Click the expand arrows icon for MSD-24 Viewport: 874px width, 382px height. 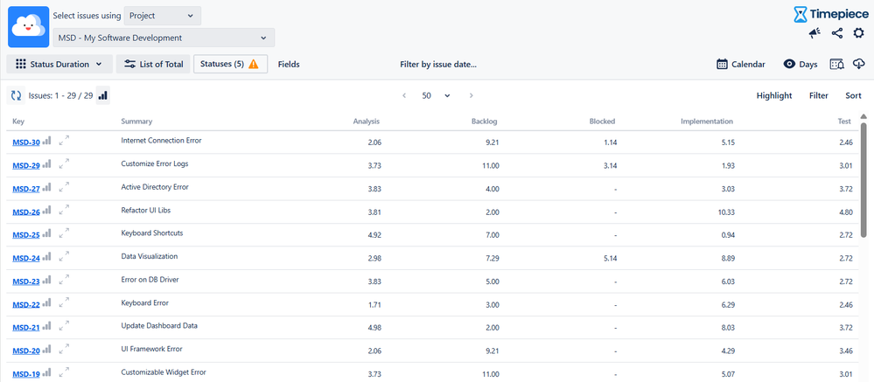[x=64, y=257]
